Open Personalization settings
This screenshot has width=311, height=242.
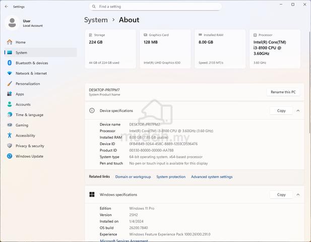coord(40,84)
